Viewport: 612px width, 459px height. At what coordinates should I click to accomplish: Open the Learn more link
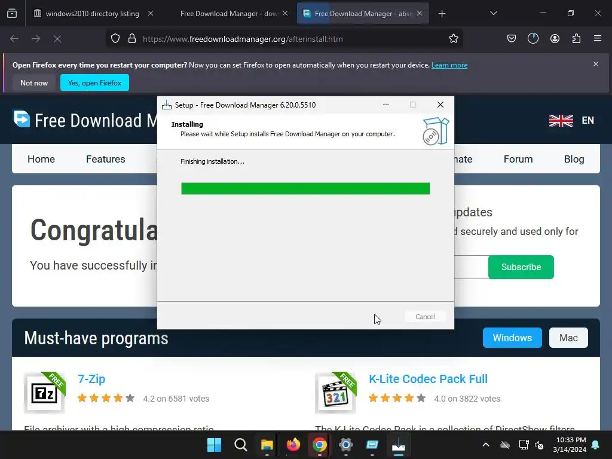[449, 65]
